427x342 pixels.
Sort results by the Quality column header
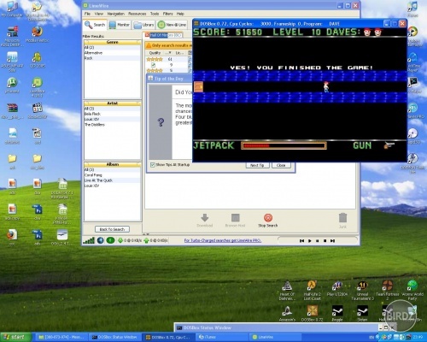pos(155,53)
